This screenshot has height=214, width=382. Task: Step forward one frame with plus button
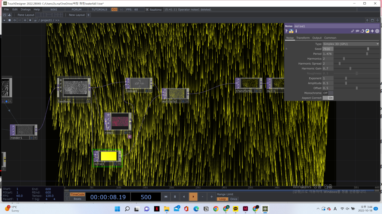[x=212, y=197]
